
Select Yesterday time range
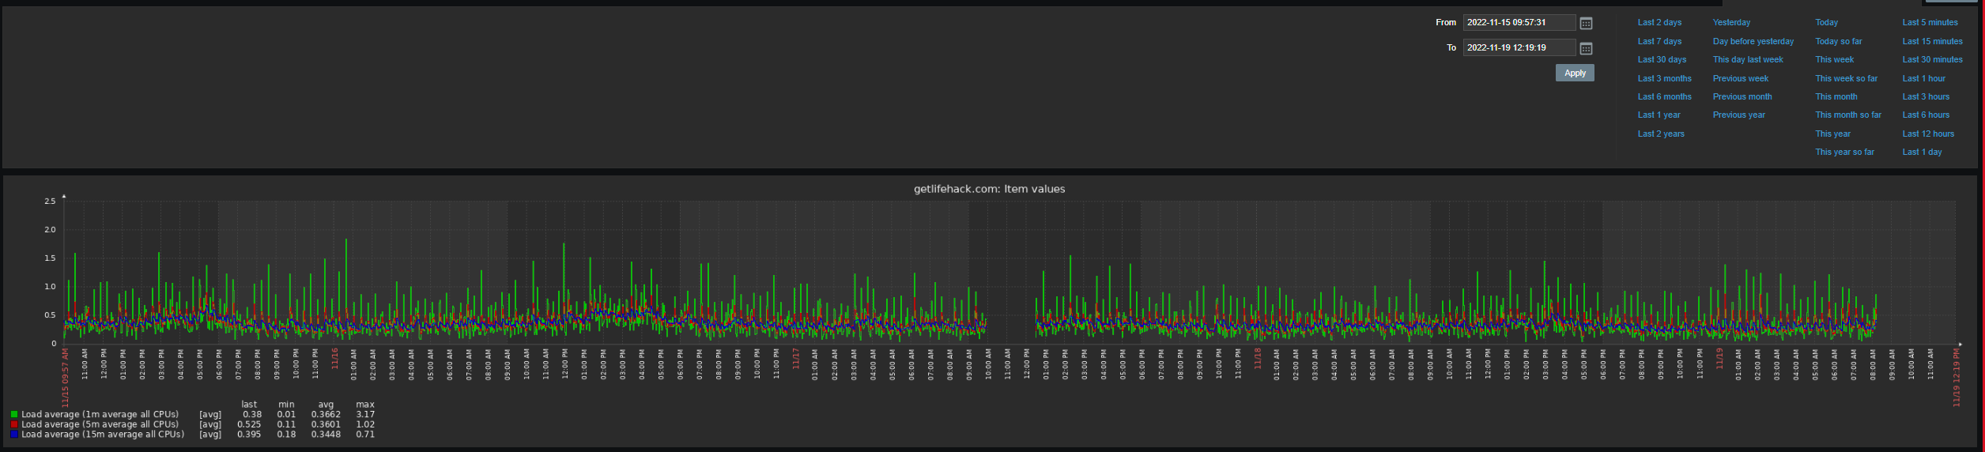[x=1731, y=23]
